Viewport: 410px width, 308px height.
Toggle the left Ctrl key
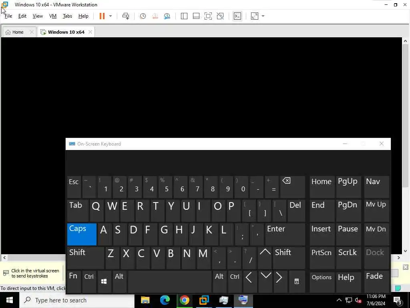pyautogui.click(x=89, y=282)
